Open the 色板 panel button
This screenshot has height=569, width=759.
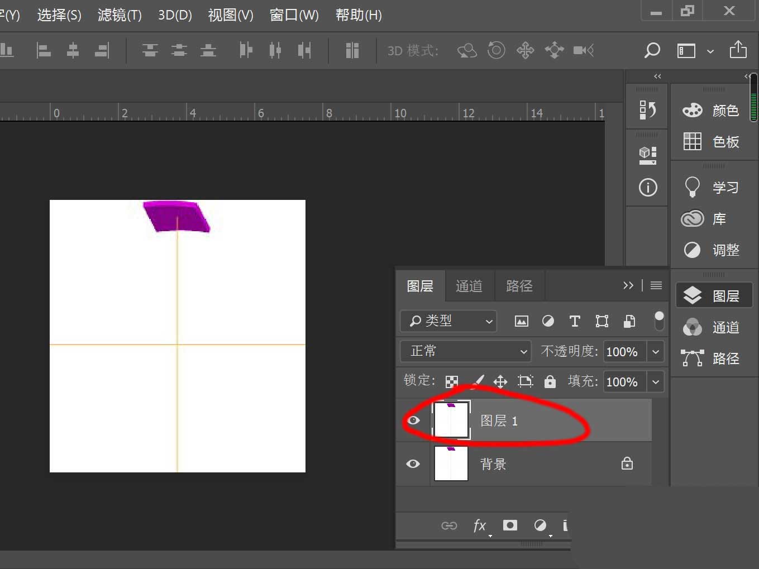tap(712, 142)
